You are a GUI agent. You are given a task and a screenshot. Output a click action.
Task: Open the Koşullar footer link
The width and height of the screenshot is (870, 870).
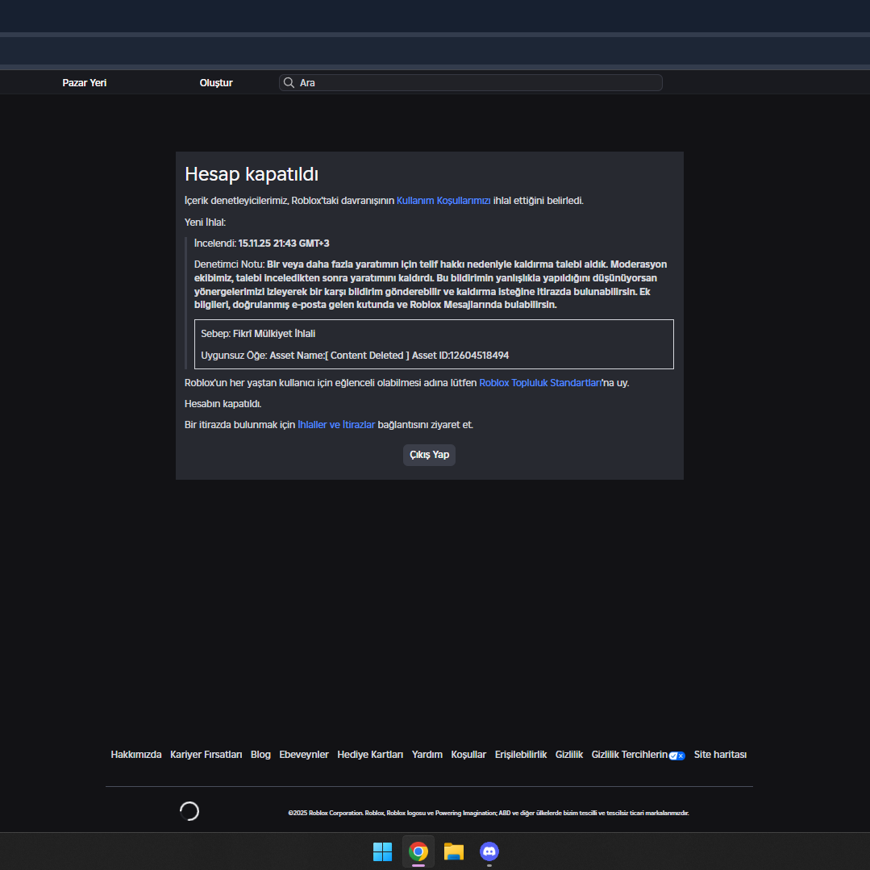468,755
